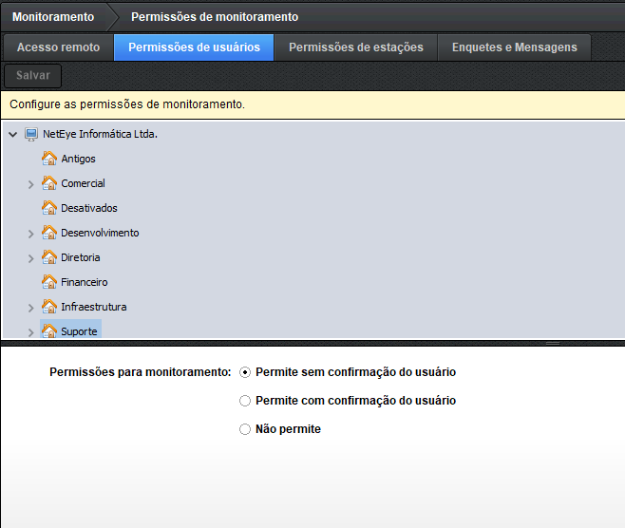Screen dimensions: 625x528
Task: Select Permite com confirmação do usuário
Action: pos(245,401)
